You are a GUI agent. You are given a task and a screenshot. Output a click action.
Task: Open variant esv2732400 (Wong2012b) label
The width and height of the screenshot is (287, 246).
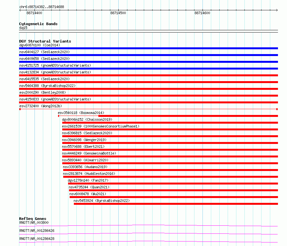pyautogui.click(x=41, y=106)
